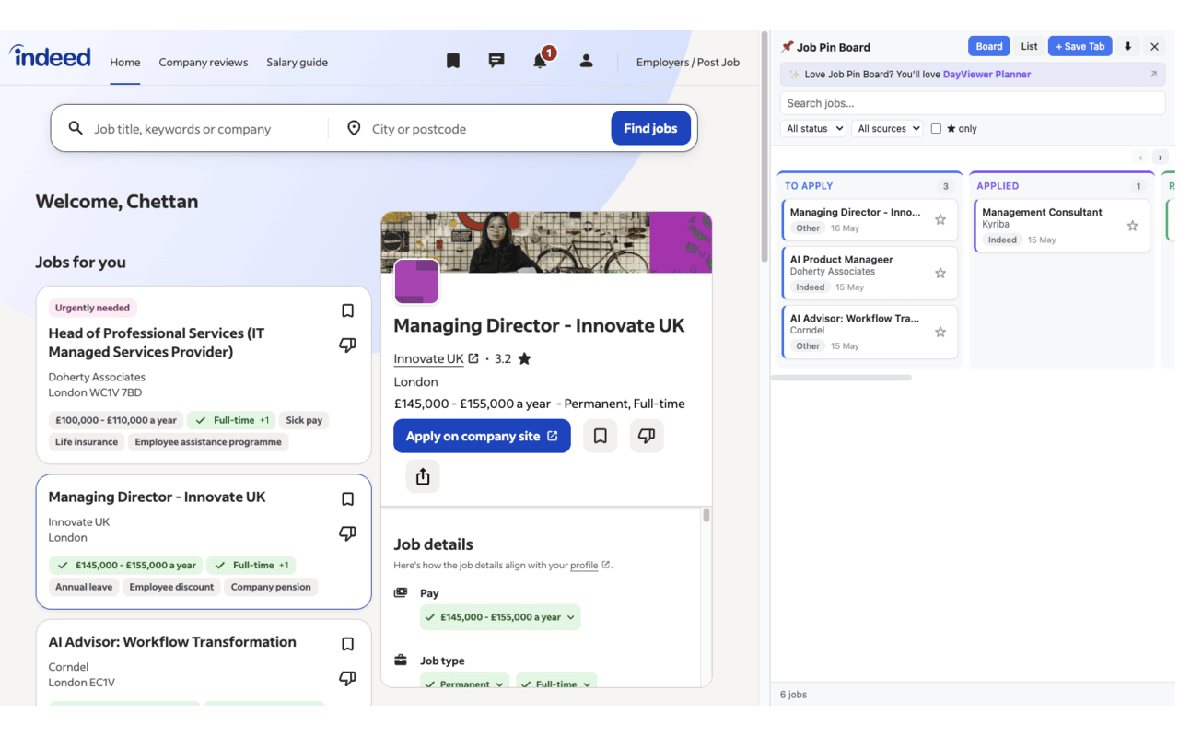Expand the Permanent job type chip
Image resolution: width=1179 pixels, height=737 pixels.
(464, 682)
